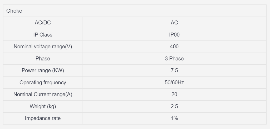The width and height of the screenshot is (270, 129).
Task: Select the Nominal Current range(A) label
Action: 43,94
